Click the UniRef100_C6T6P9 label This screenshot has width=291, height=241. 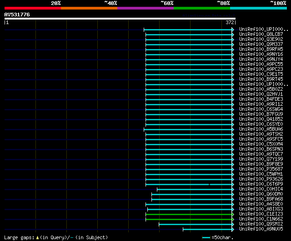pyautogui.click(x=261, y=184)
